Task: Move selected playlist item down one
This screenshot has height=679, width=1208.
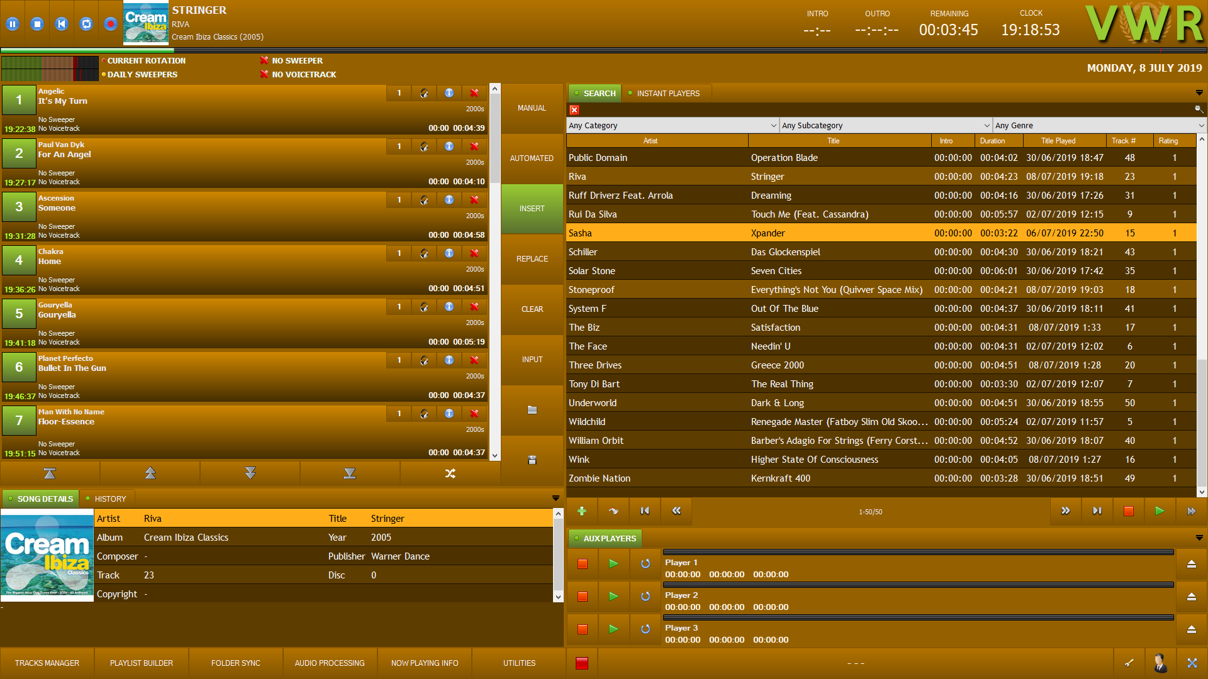Action: [250, 473]
